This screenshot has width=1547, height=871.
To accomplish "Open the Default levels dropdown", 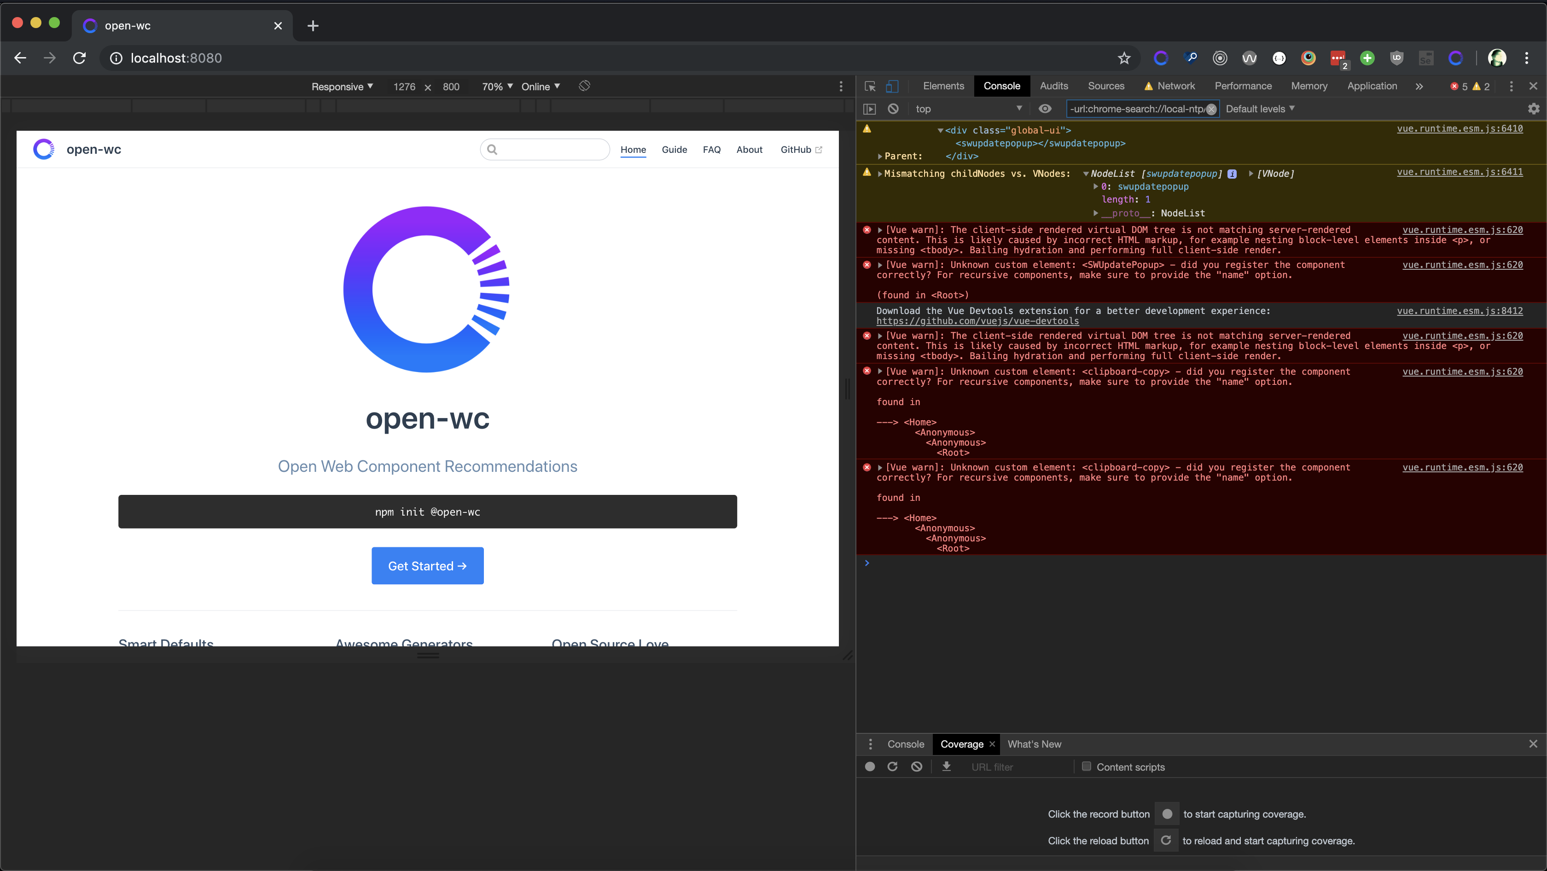I will [x=1260, y=109].
